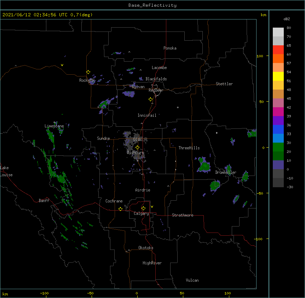305x298 pixels.
Task: Click the Cochrane town label
Action: [114, 201]
